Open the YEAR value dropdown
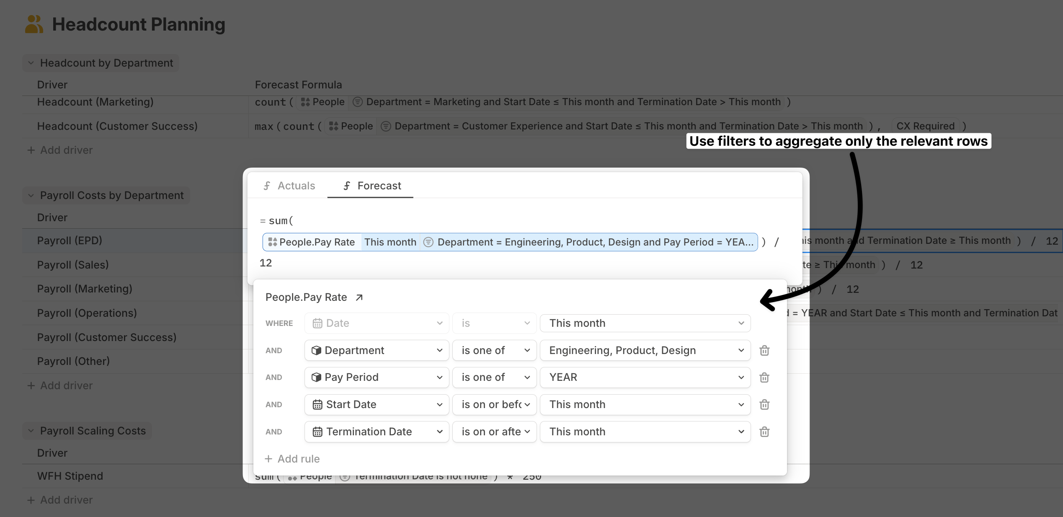Screen dimensions: 1063x517 [645, 377]
